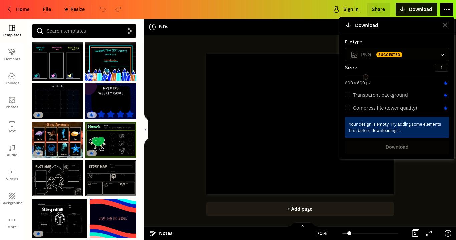Select the Heart coloring template
Screen dimensions: 456x240
pyautogui.click(x=111, y=140)
